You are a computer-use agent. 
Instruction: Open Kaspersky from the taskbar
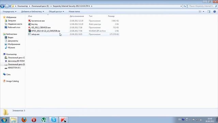(x=63, y=120)
